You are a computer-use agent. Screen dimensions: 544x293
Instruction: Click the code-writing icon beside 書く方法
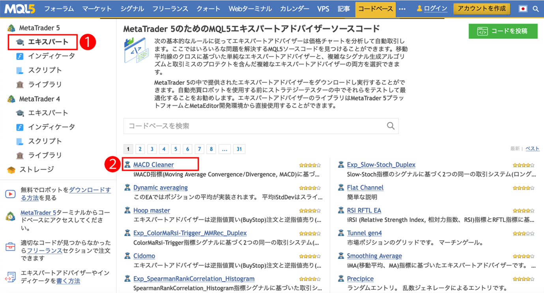pyautogui.click(x=10, y=277)
